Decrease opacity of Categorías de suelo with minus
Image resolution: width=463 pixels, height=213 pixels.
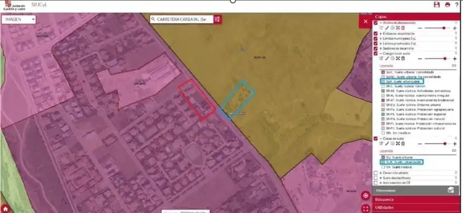point(419,59)
